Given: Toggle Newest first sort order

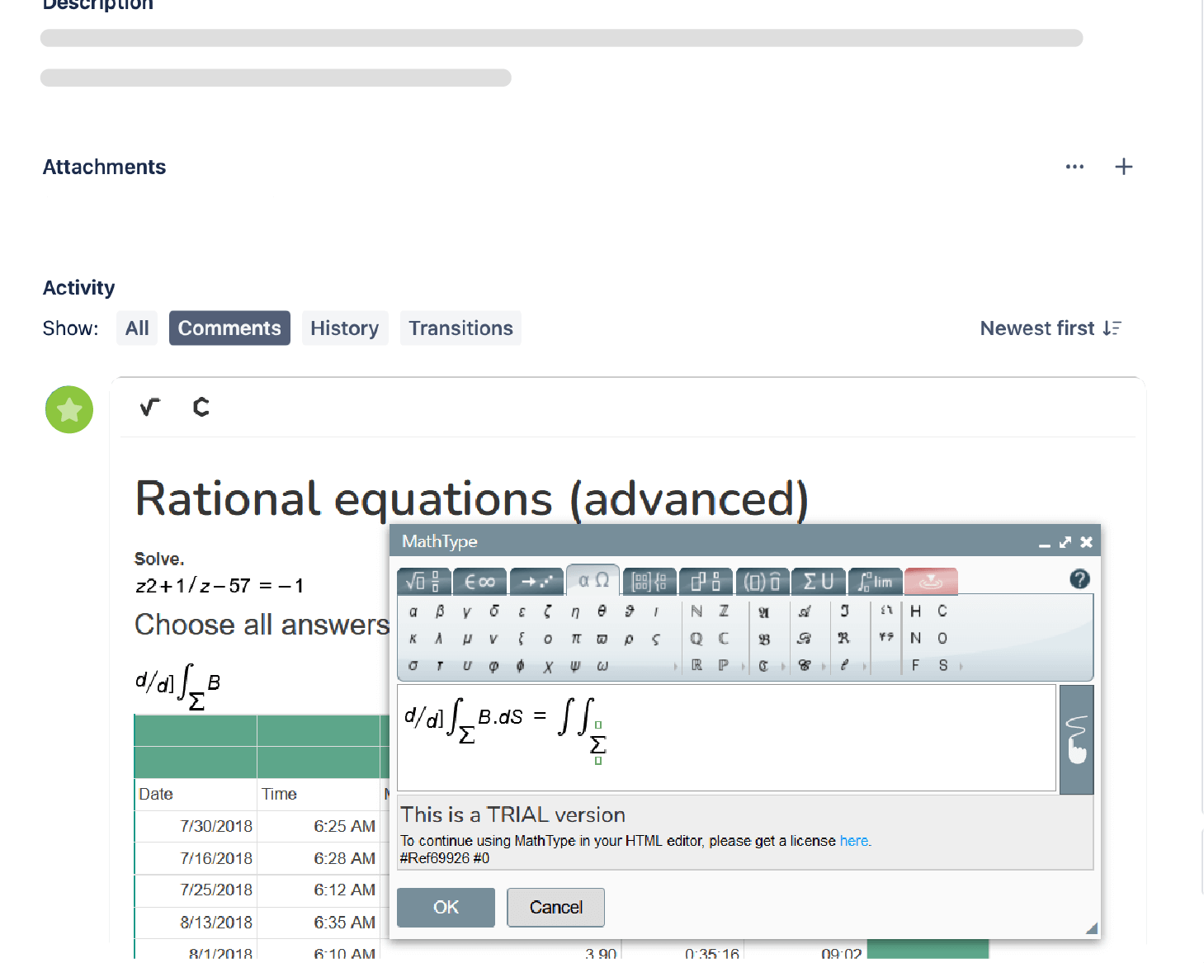Looking at the screenshot, I should [1051, 328].
